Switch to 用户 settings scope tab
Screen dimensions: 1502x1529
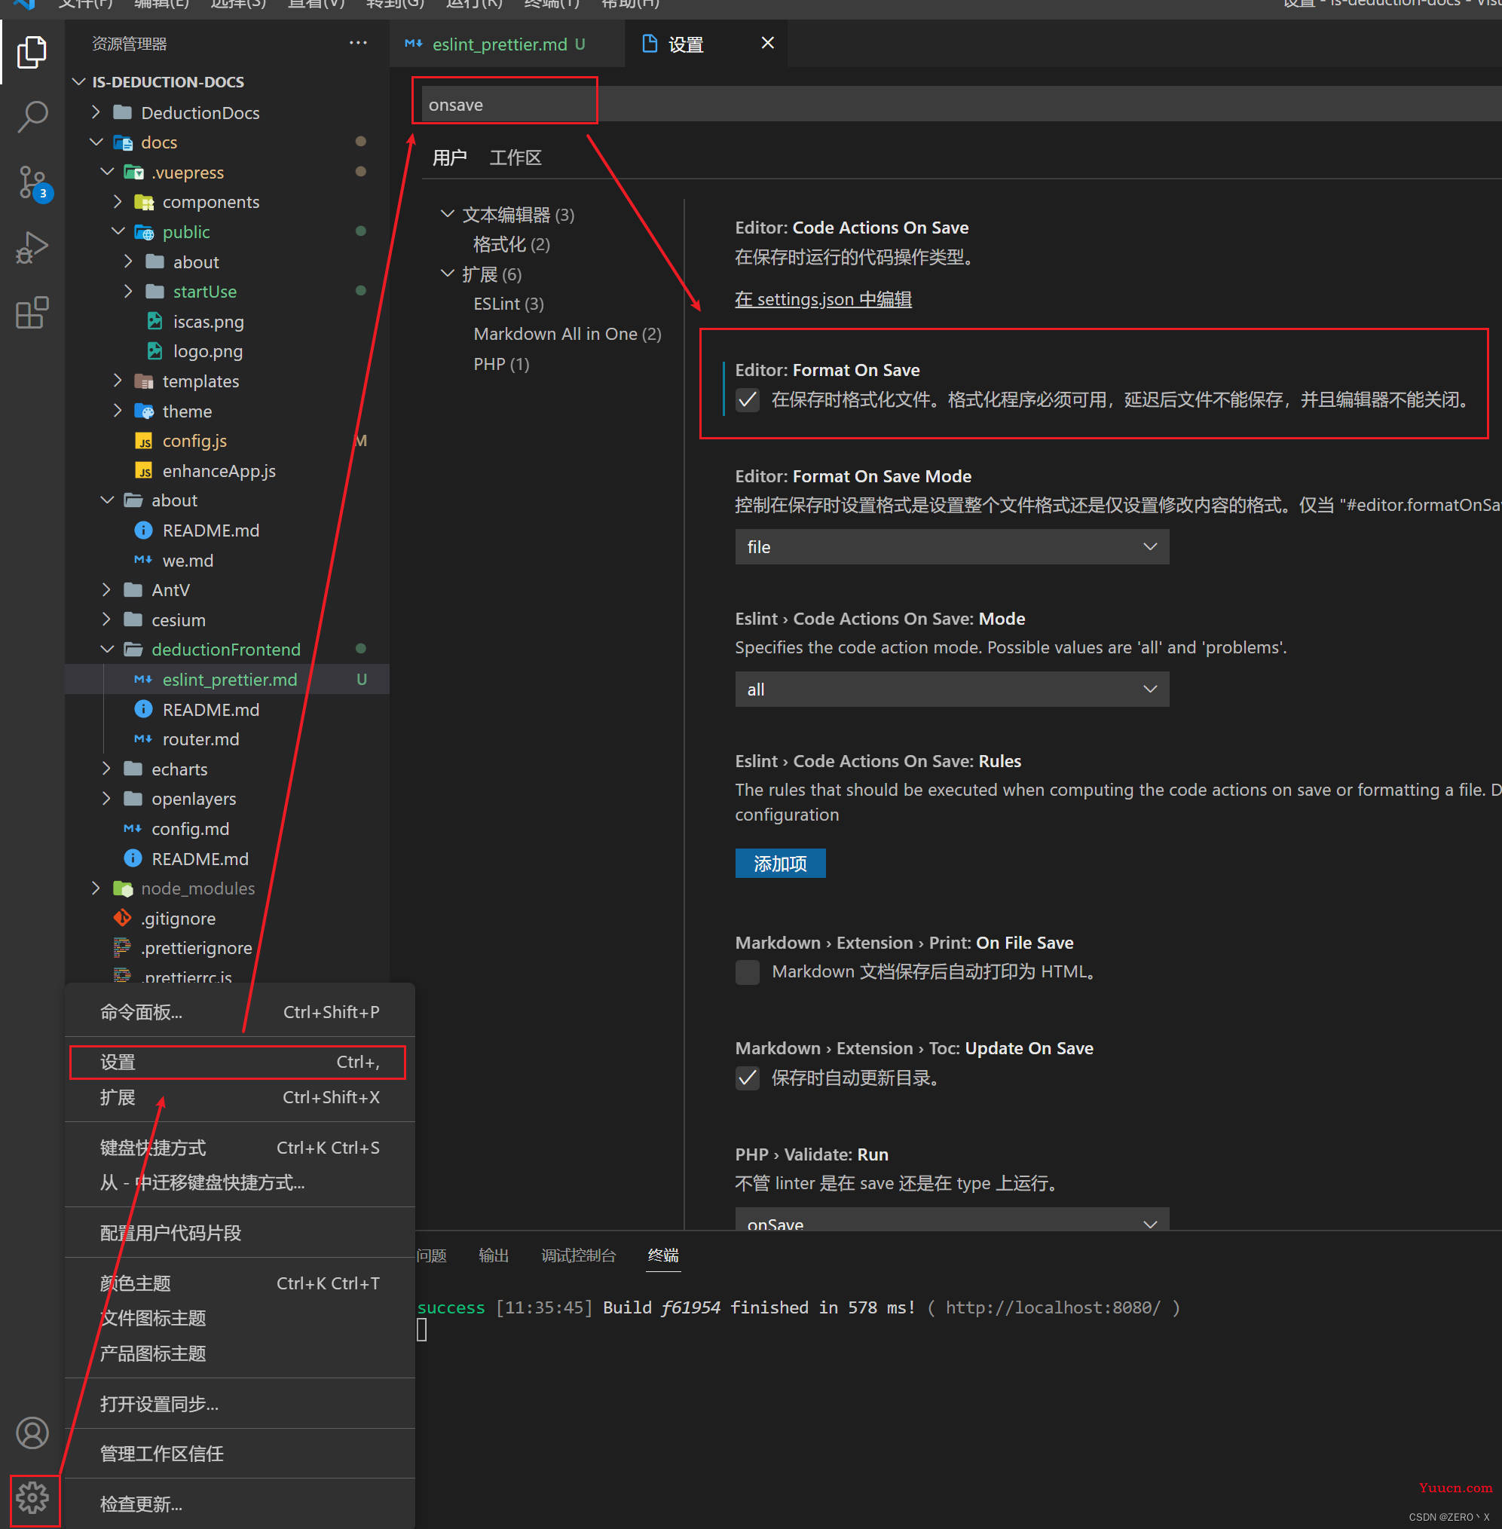(450, 157)
